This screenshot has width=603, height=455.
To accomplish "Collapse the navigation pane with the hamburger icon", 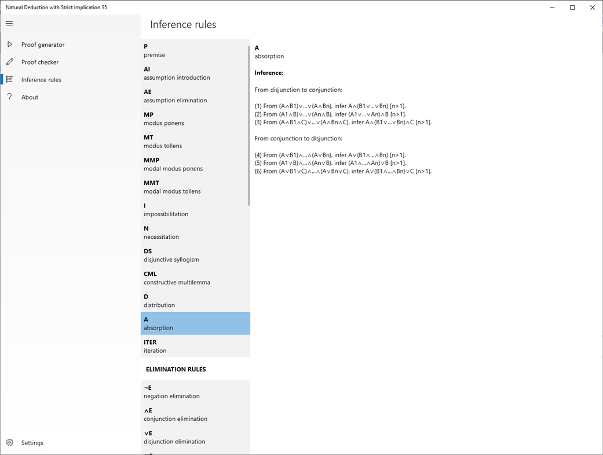I will click(x=9, y=24).
